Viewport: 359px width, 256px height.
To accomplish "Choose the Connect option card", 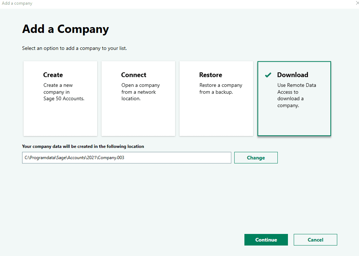I will (x=138, y=98).
